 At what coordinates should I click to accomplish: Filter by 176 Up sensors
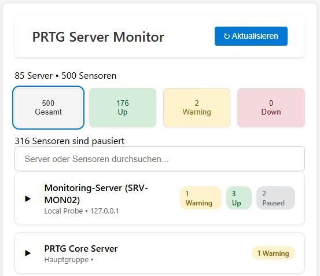point(123,108)
